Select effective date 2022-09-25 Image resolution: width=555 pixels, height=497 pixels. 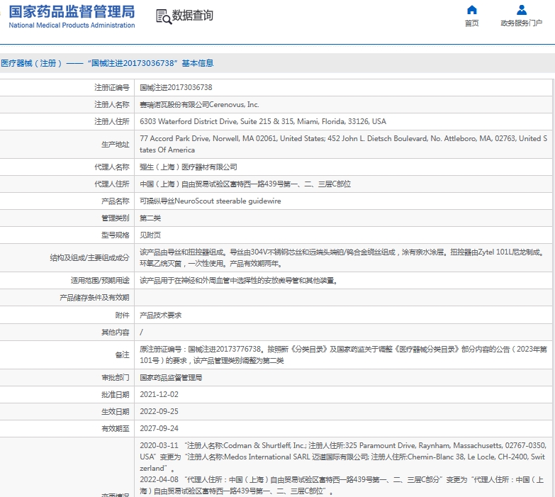(159, 411)
